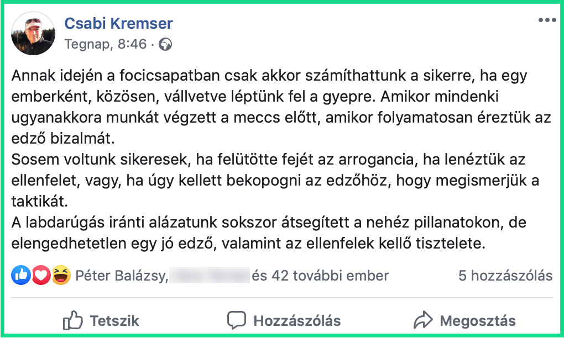Open Csabi Kremser's profile picture
Screen dimensions: 564x338
pyautogui.click(x=33, y=34)
